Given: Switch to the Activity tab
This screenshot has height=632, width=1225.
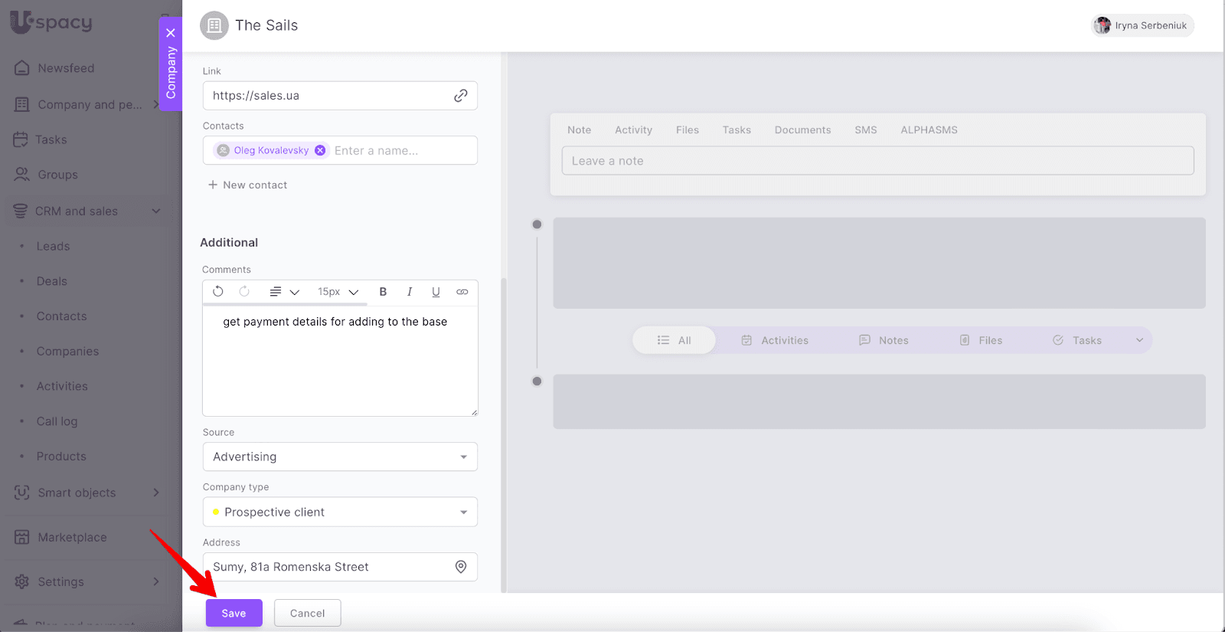Looking at the screenshot, I should (x=633, y=130).
